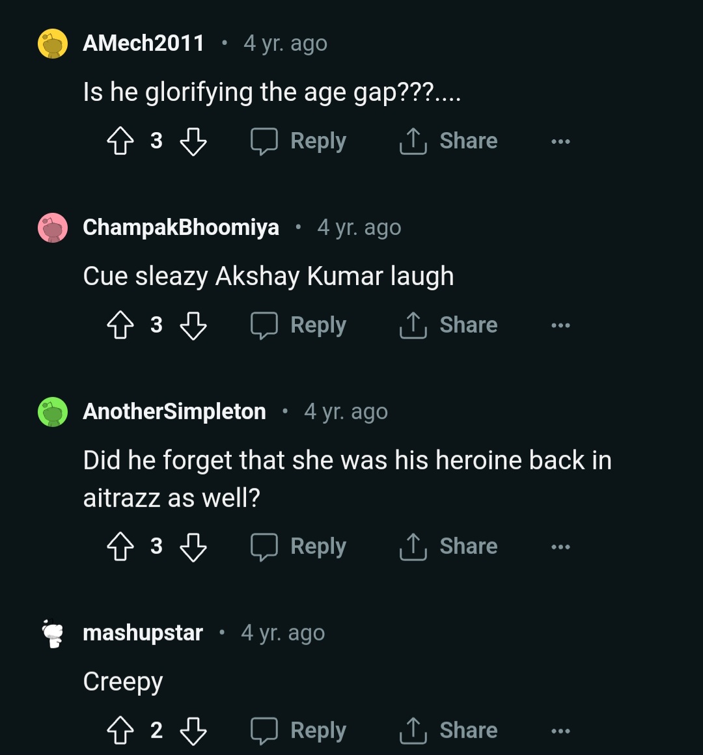The image size is (703, 755).
Task: Expand the options menu on mashupstar's comment
Action: (x=560, y=730)
